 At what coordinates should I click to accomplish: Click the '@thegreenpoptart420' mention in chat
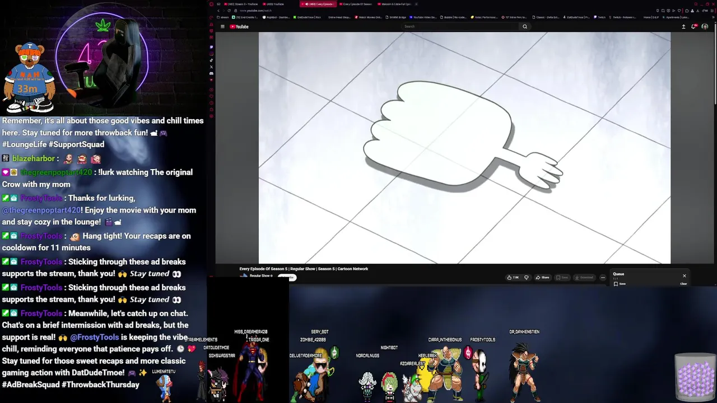tap(41, 210)
